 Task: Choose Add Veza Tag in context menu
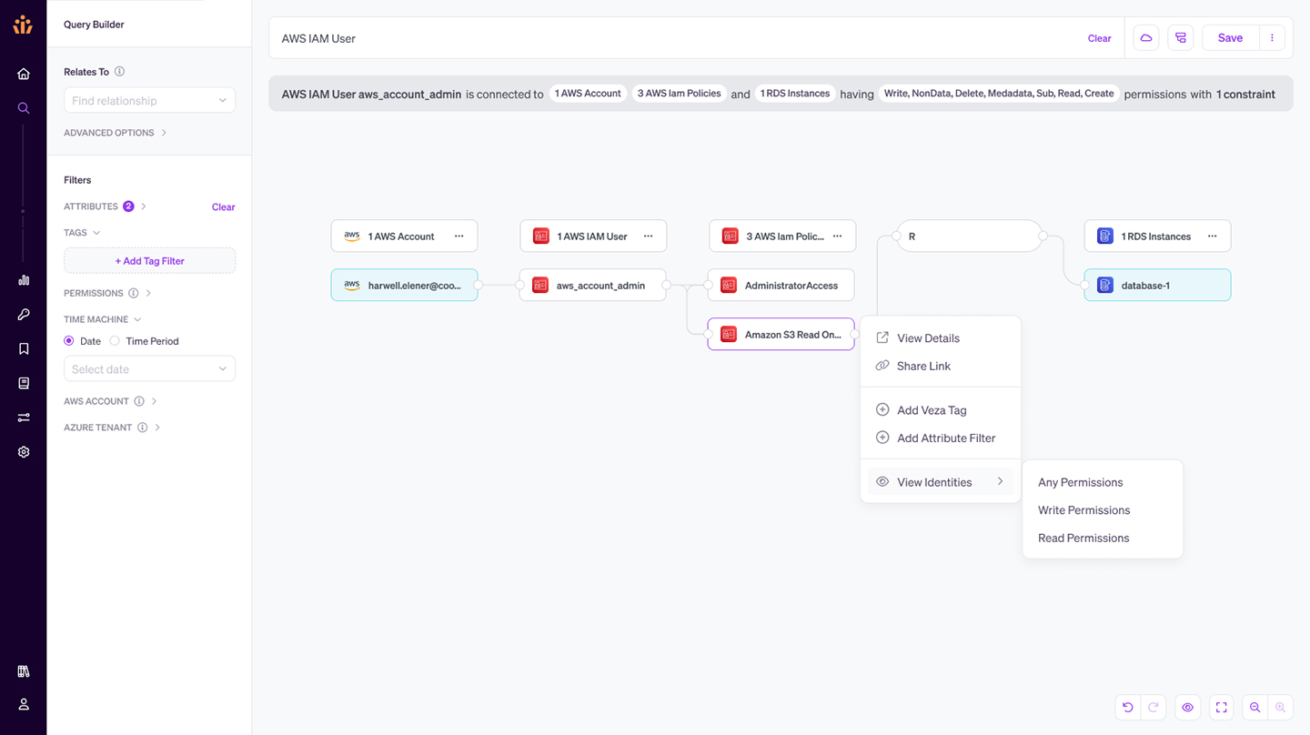(x=941, y=410)
